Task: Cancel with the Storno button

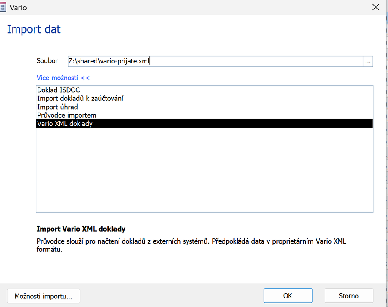Action: coord(349,296)
